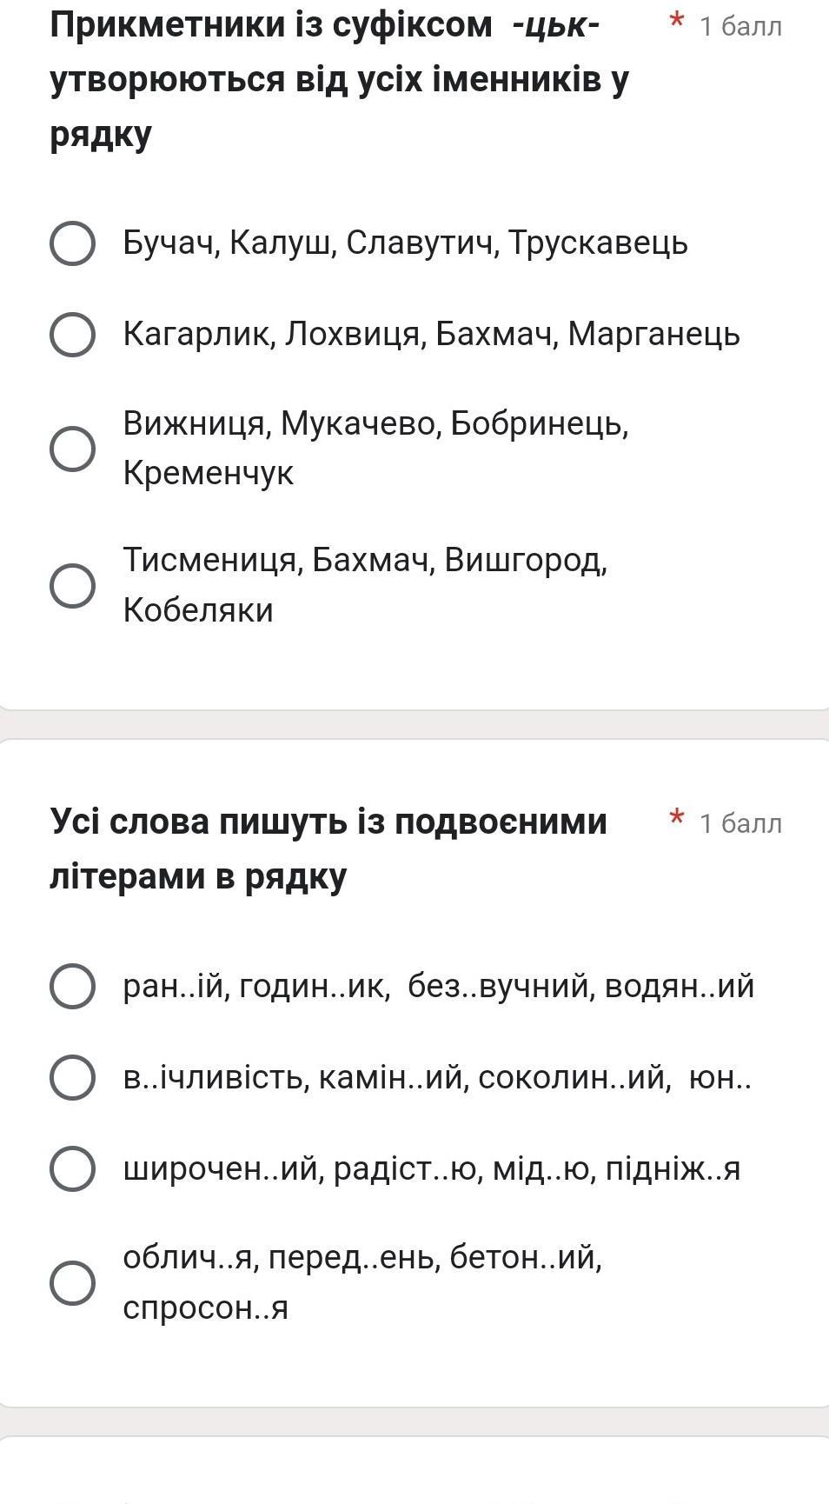Viewport: 829px width, 1504px height.
Task: Choose radio option ран..ій, годин..ик, без..вучний
Action: click(72, 986)
